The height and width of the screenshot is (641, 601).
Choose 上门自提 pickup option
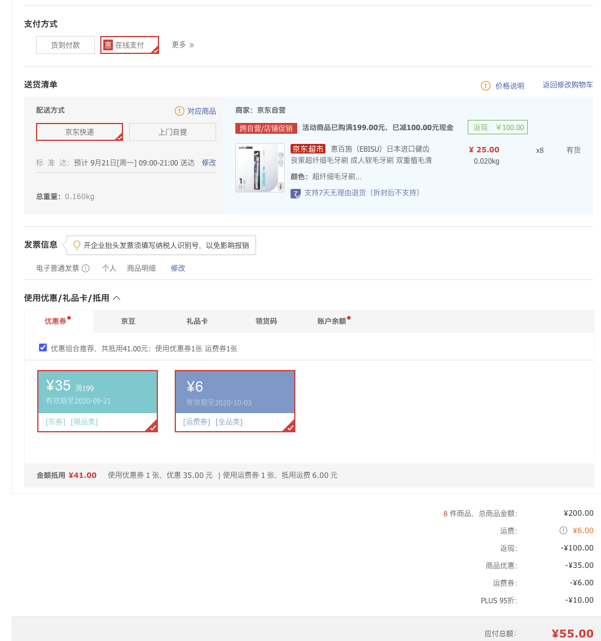[172, 132]
